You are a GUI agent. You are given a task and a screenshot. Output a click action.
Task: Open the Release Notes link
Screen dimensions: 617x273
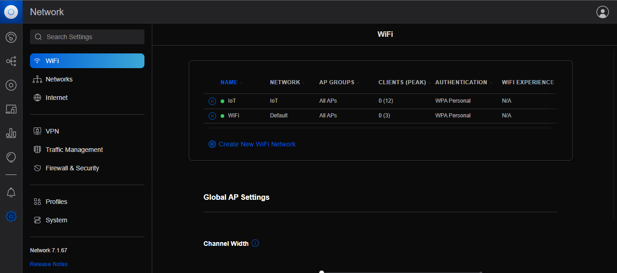pos(48,264)
